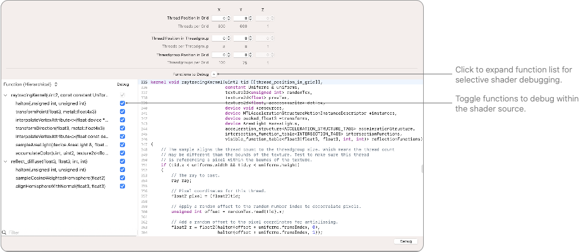Toggle debug checkbox for transformPoint function
Viewport: 581px width, 252px height.
[123, 112]
